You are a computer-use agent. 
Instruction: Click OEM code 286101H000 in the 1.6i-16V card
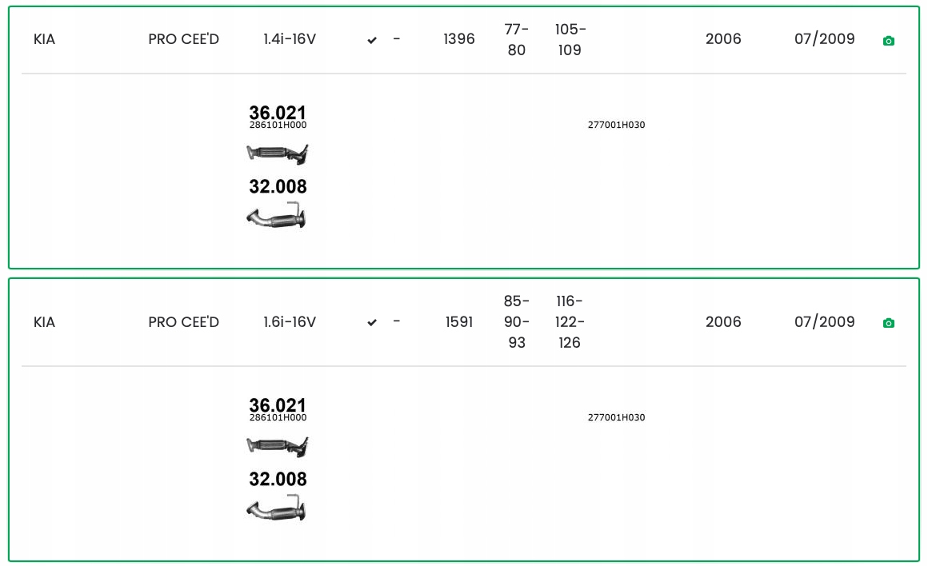tap(278, 418)
